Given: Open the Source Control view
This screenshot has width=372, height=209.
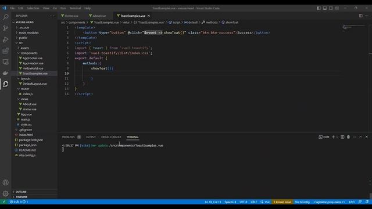Looking at the screenshot, I should coord(5,28).
